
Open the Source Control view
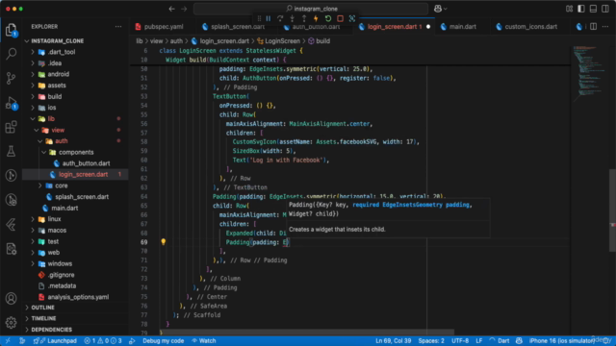coord(11,78)
